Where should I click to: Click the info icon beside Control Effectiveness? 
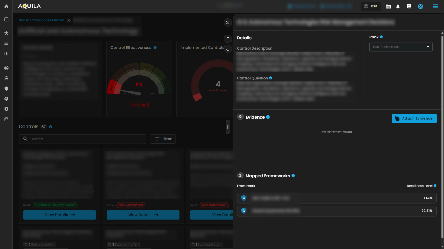click(155, 48)
